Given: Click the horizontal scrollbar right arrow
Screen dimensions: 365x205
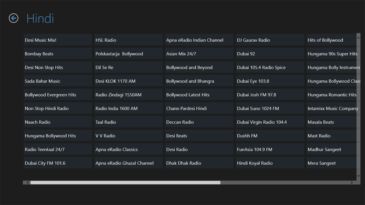Looking at the screenshot, I should (x=352, y=182).
